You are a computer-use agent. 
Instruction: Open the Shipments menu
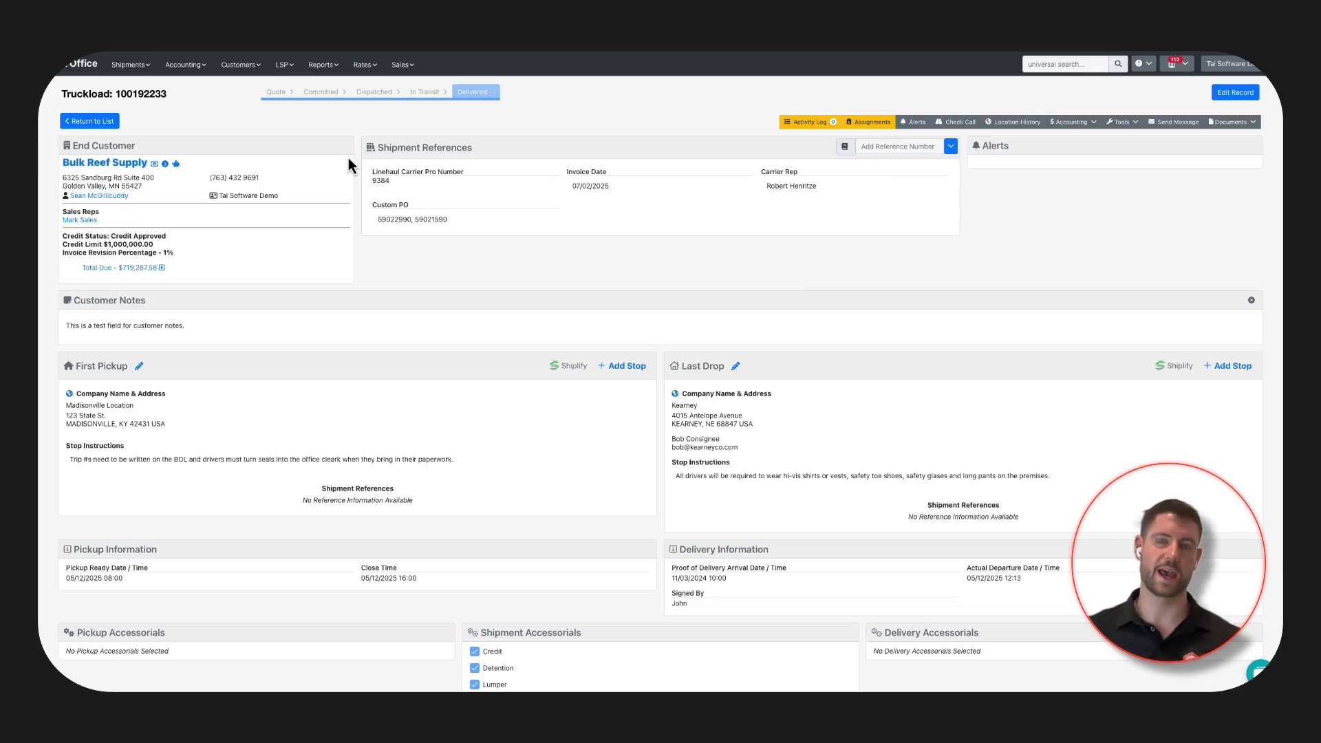(x=130, y=65)
